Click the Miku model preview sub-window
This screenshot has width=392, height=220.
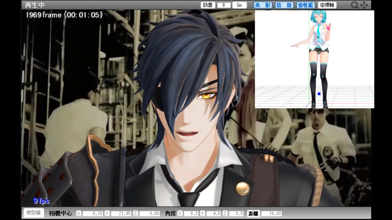pos(314,59)
